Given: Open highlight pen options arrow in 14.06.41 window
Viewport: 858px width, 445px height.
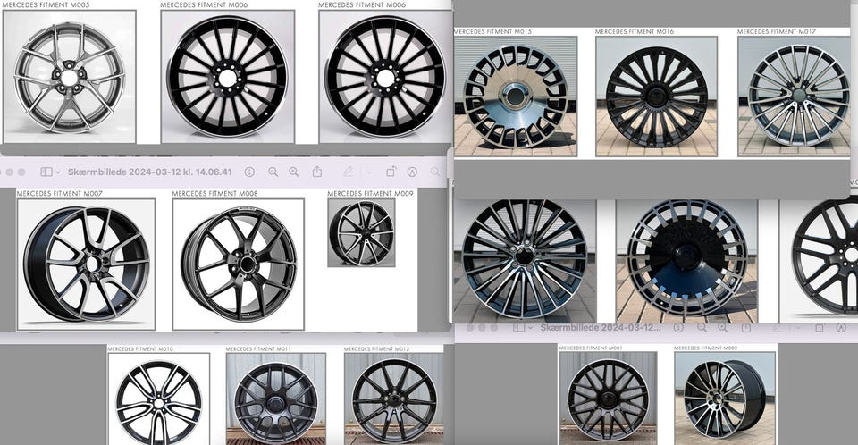Looking at the screenshot, I should tap(369, 172).
